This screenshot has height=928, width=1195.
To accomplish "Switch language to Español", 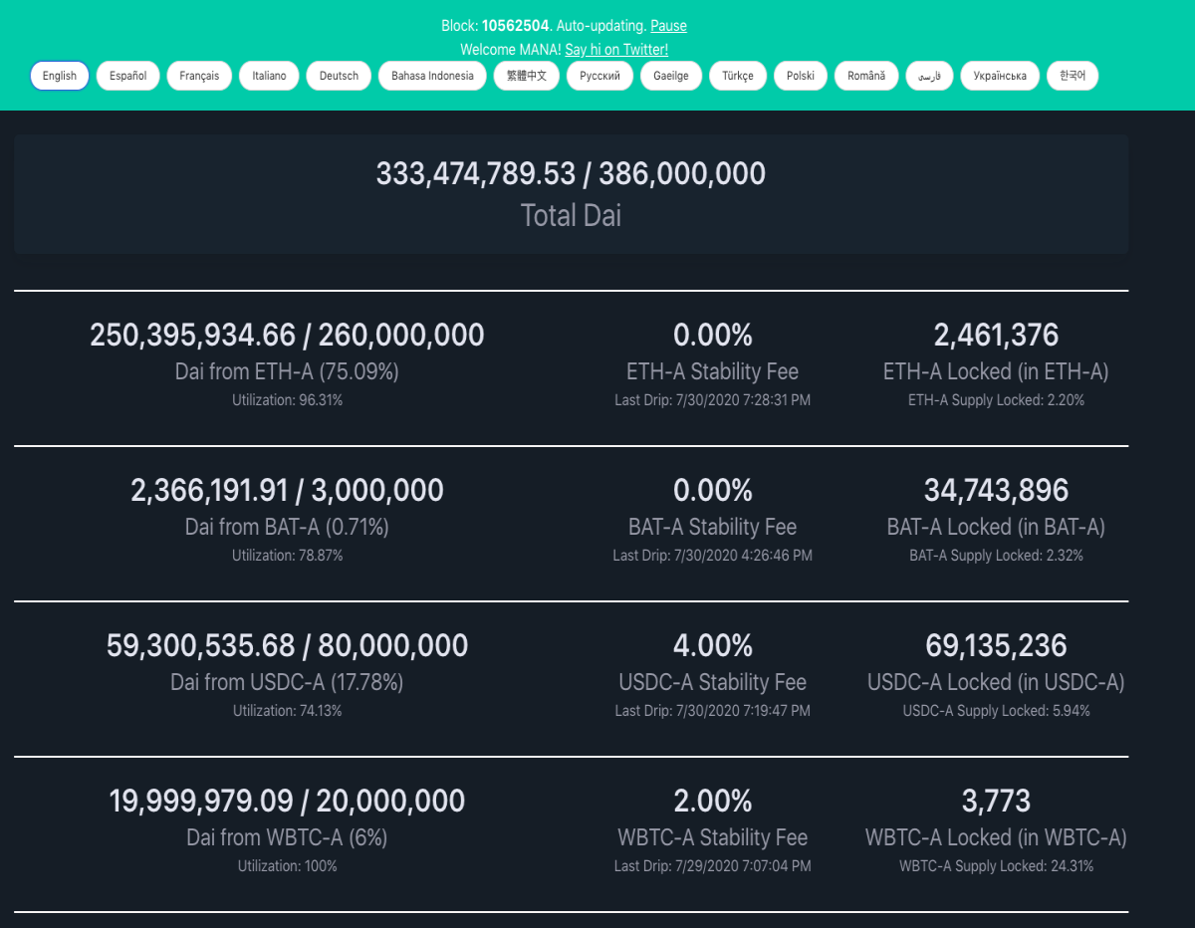I will (x=127, y=76).
